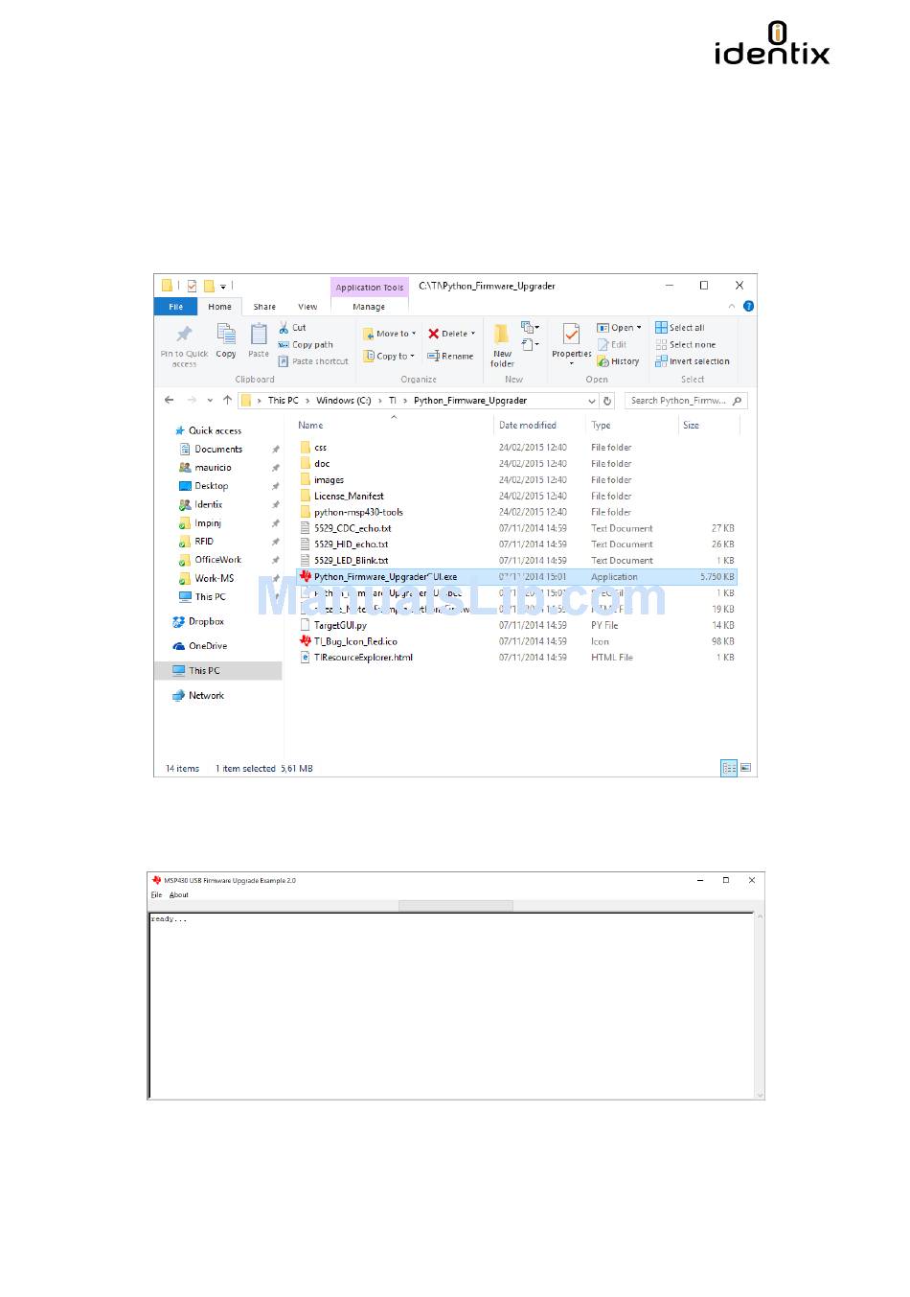This screenshot has height=1297, width=910.
Task: Sort by the Size column header
Action: (691, 426)
